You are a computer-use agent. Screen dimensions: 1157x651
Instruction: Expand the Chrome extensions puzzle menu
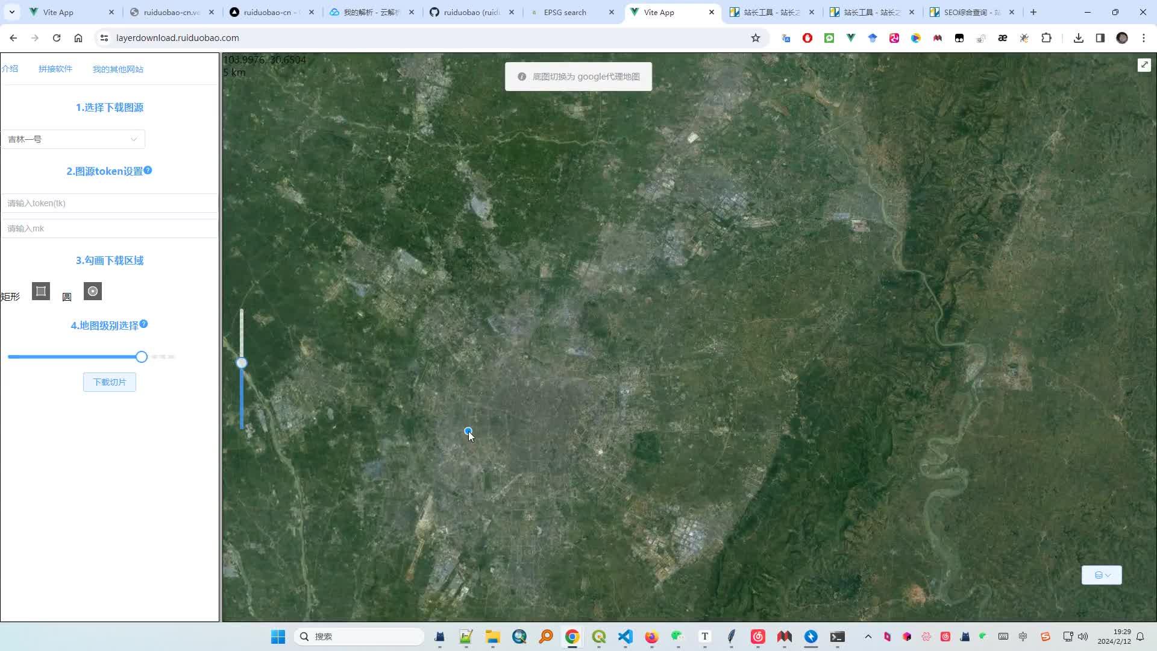pos(1047,37)
